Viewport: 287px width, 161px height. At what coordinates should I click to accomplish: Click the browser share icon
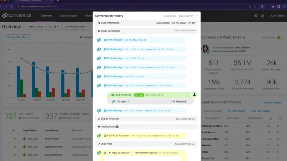250,6
